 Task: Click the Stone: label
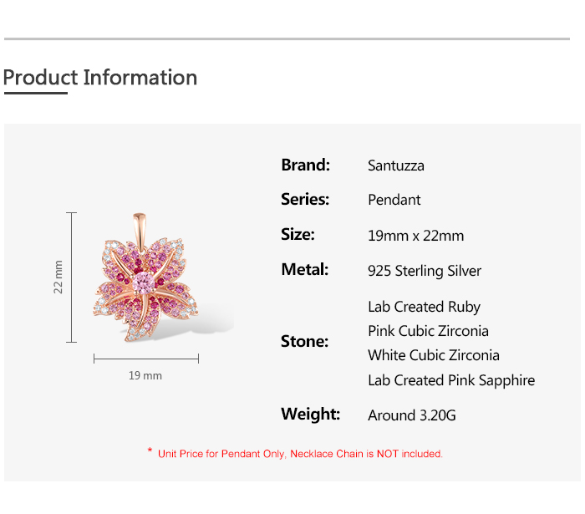coord(305,342)
